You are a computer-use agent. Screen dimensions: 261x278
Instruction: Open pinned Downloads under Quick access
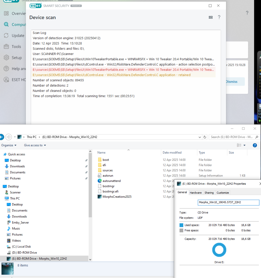pos(17,166)
